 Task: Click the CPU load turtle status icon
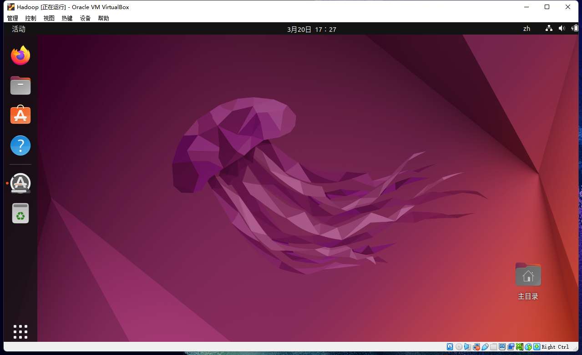pyautogui.click(x=520, y=347)
